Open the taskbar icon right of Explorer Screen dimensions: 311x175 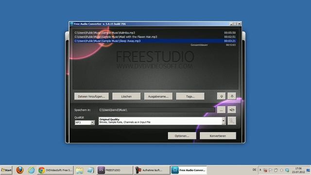[x=91, y=170]
